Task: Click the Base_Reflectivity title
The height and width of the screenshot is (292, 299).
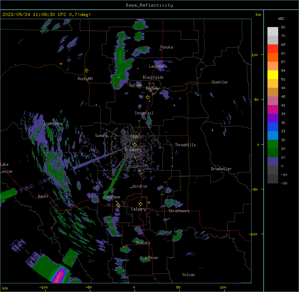Action: [x=149, y=5]
